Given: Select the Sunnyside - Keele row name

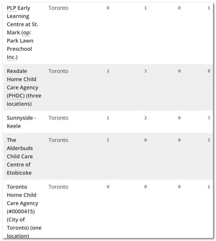Looking at the screenshot, I should tap(21, 122).
